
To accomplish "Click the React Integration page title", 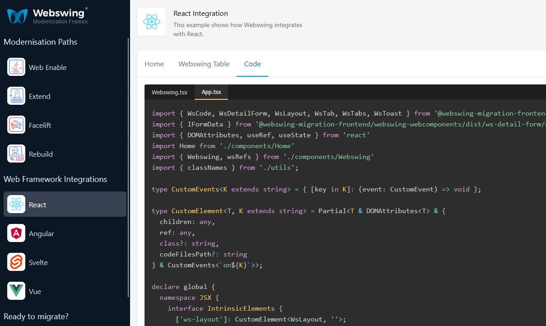I will click(x=201, y=14).
